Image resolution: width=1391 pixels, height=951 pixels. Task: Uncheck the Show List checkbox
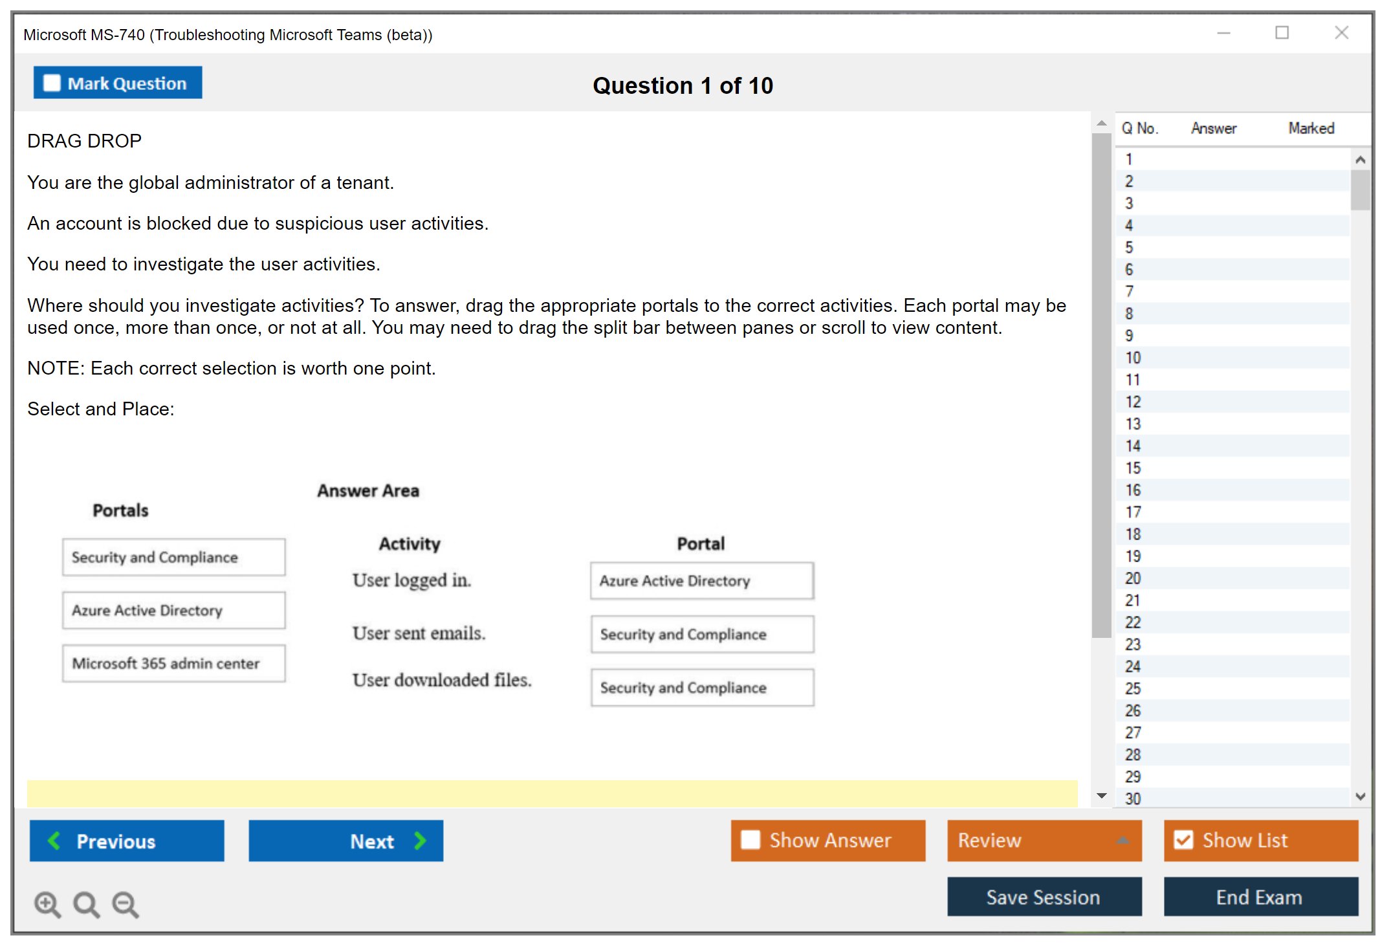[x=1183, y=840]
